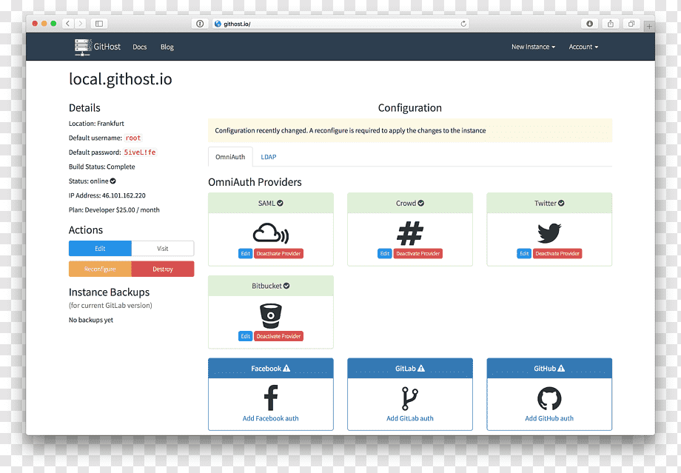Click the GitHub octocat icon

coord(549,398)
